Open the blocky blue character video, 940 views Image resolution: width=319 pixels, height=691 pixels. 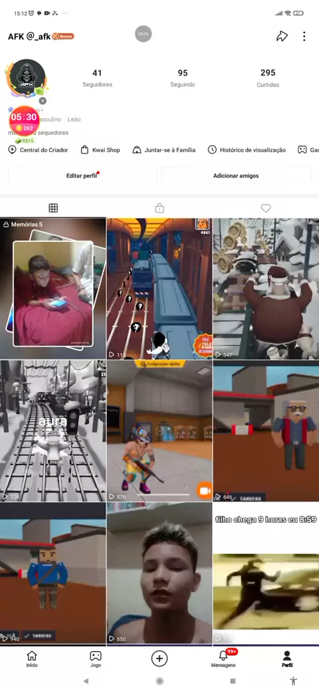[x=53, y=573]
